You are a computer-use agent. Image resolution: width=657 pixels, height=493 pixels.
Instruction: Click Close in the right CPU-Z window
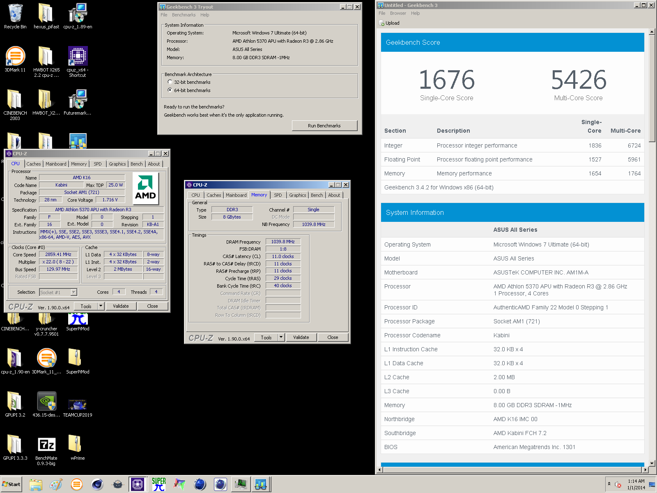tap(333, 337)
